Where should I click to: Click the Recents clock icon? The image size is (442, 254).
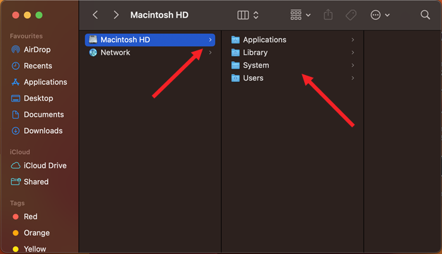tap(16, 66)
